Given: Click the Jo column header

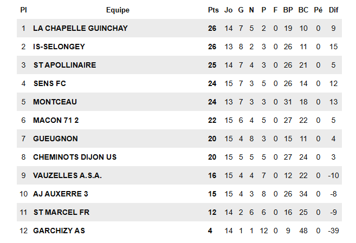Looking at the screenshot, I should click(228, 10).
